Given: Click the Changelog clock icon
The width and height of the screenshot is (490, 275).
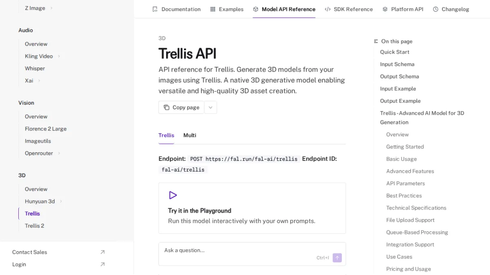Looking at the screenshot, I should tap(436, 9).
